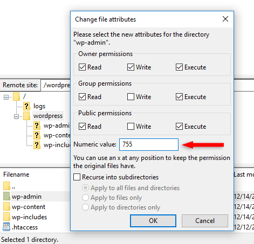This screenshot has width=254, height=244.
Task: Sort by the Filename column header
Action: point(16,175)
